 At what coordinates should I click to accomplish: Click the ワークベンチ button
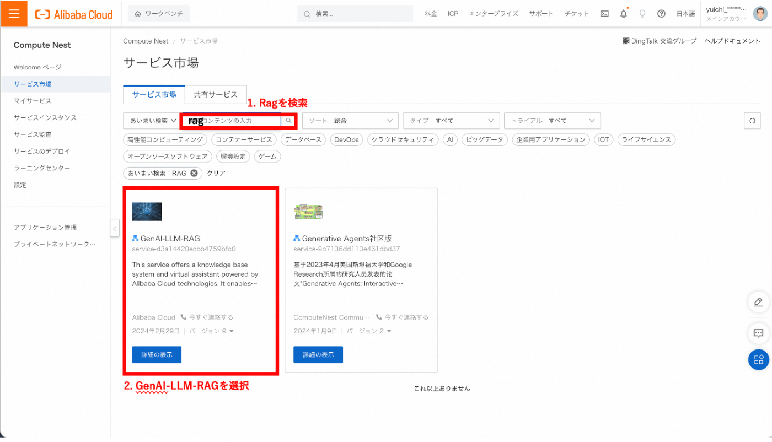(x=159, y=14)
